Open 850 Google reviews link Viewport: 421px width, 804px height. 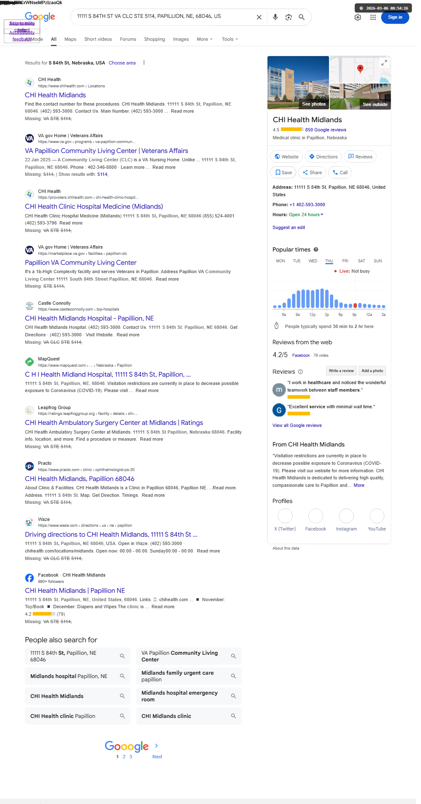click(326, 130)
